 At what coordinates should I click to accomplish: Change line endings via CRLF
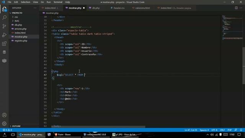[x=222, y=130]
